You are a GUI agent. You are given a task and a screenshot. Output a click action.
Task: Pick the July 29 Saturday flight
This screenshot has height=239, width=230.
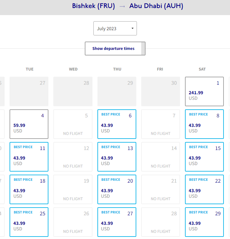pos(204,222)
